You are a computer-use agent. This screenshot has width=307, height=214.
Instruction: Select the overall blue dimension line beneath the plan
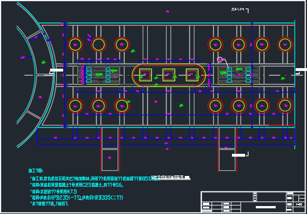166,144
